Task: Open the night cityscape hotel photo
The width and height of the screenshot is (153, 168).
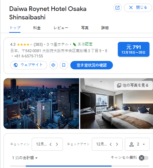Action: click(x=41, y=104)
